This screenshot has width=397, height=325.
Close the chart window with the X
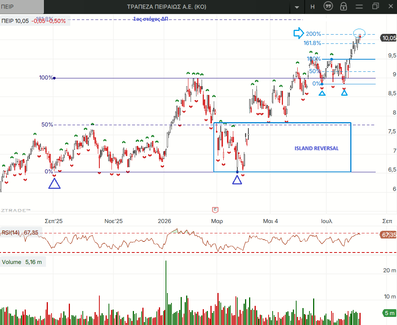click(x=391, y=6)
